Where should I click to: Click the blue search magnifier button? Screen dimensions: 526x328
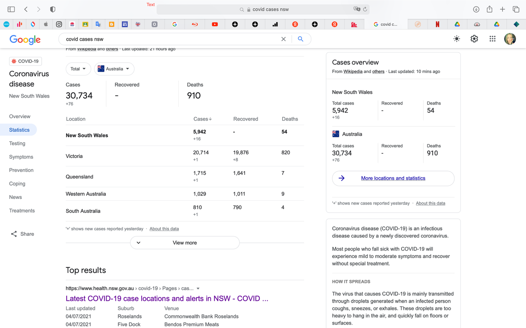click(300, 39)
